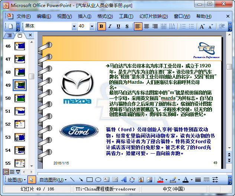Open the 视图(V) menu
Image resolution: width=235 pixels, height=196 pixels.
(64, 16)
